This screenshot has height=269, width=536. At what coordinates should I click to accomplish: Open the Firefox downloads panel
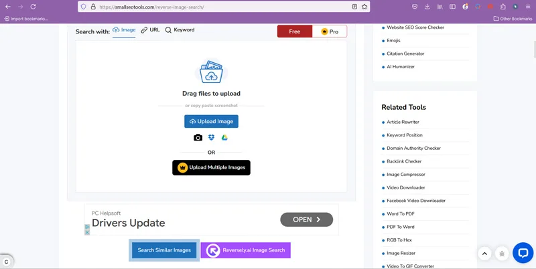tap(427, 7)
